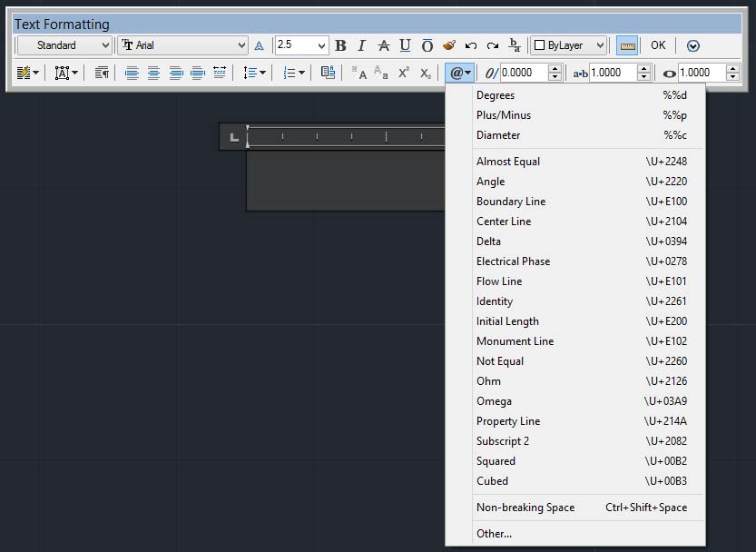Click the Lowercase icon
This screenshot has width=756, height=552.
click(381, 73)
